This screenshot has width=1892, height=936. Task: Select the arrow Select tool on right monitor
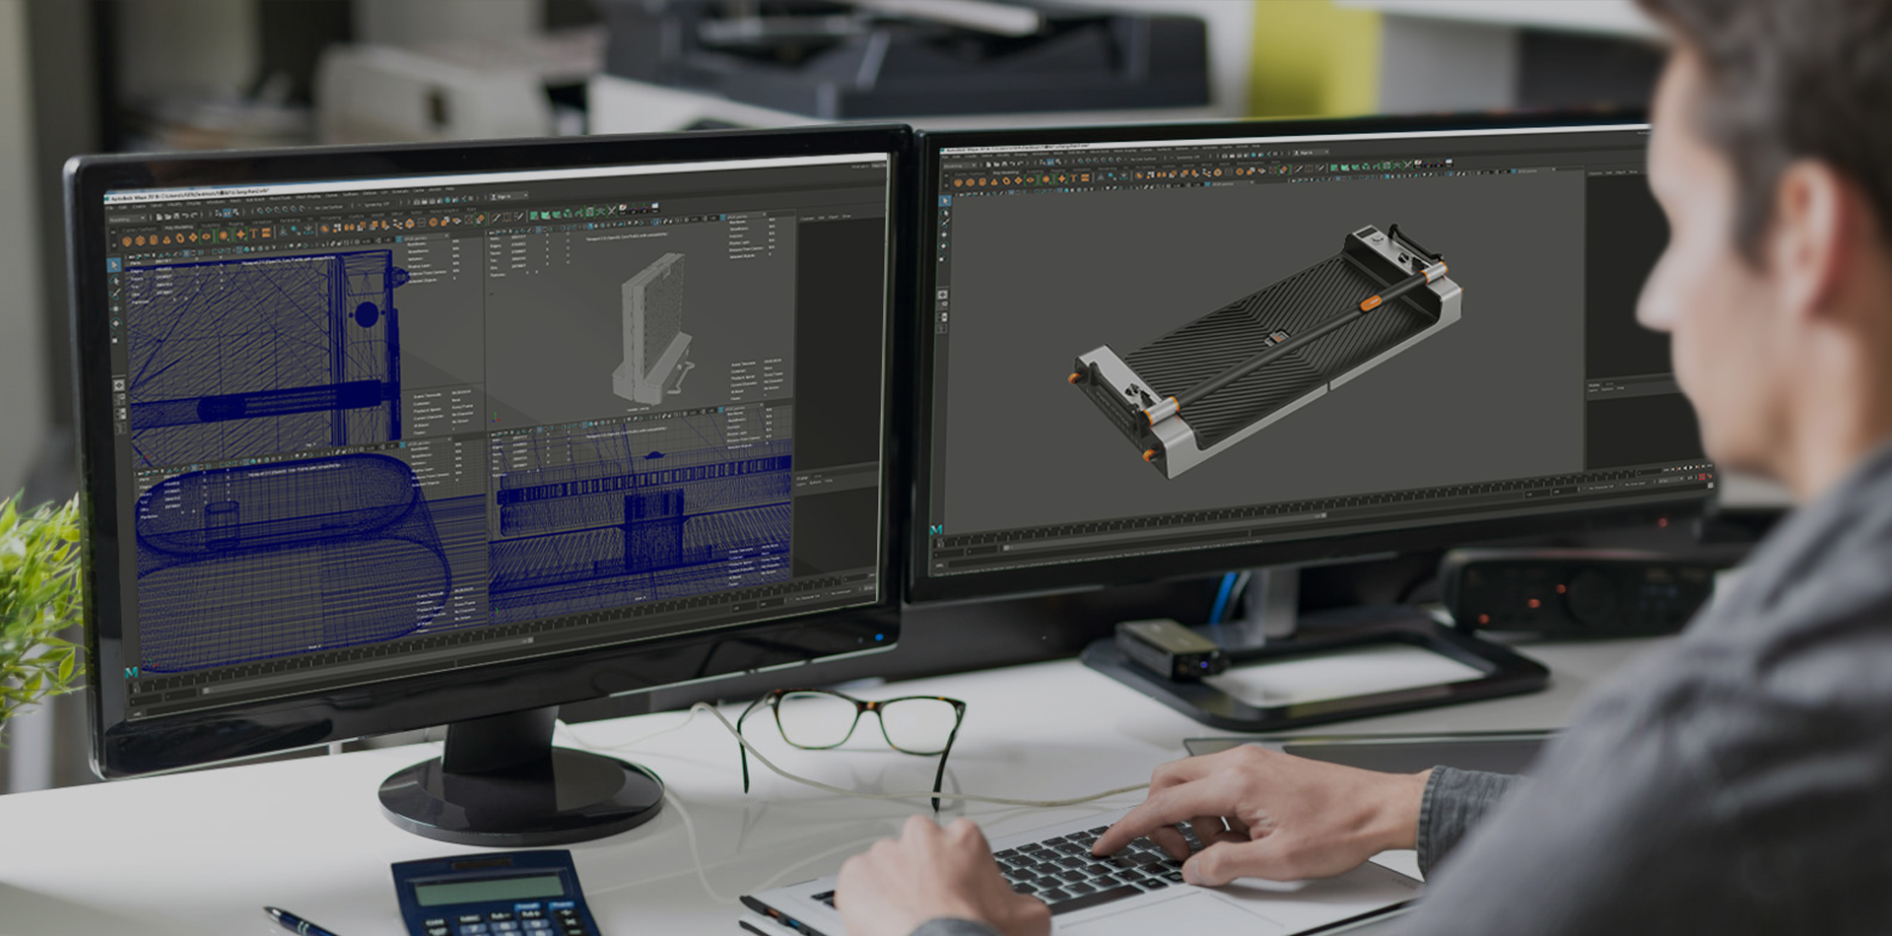[x=945, y=201]
